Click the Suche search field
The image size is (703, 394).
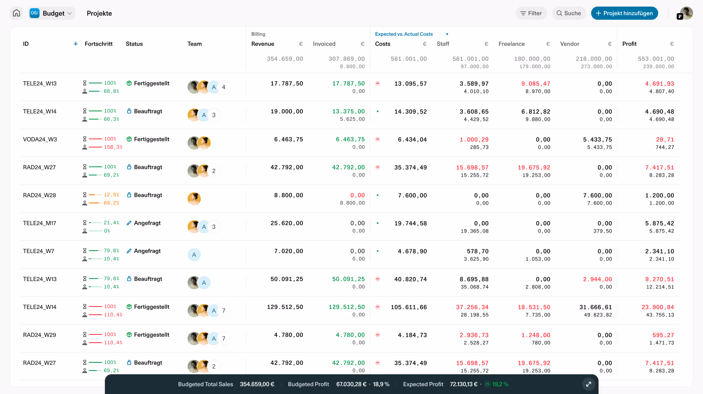[569, 13]
